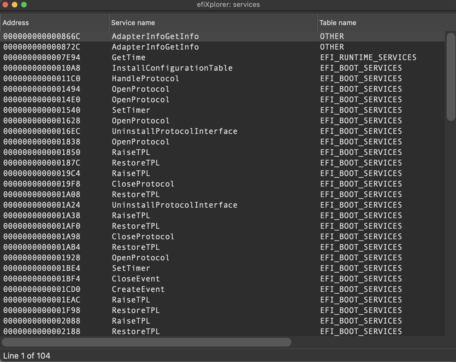Sort by the Table name column header

click(337, 22)
